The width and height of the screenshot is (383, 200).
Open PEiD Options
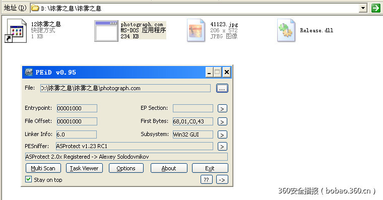click(x=126, y=168)
